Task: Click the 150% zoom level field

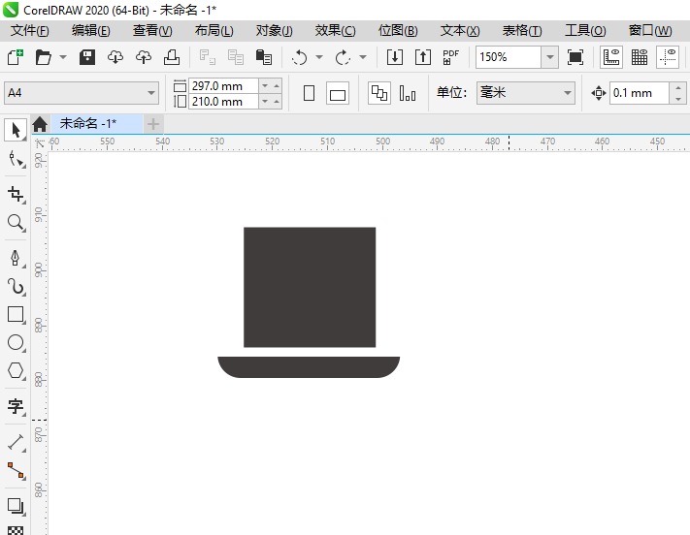Action: tap(509, 57)
